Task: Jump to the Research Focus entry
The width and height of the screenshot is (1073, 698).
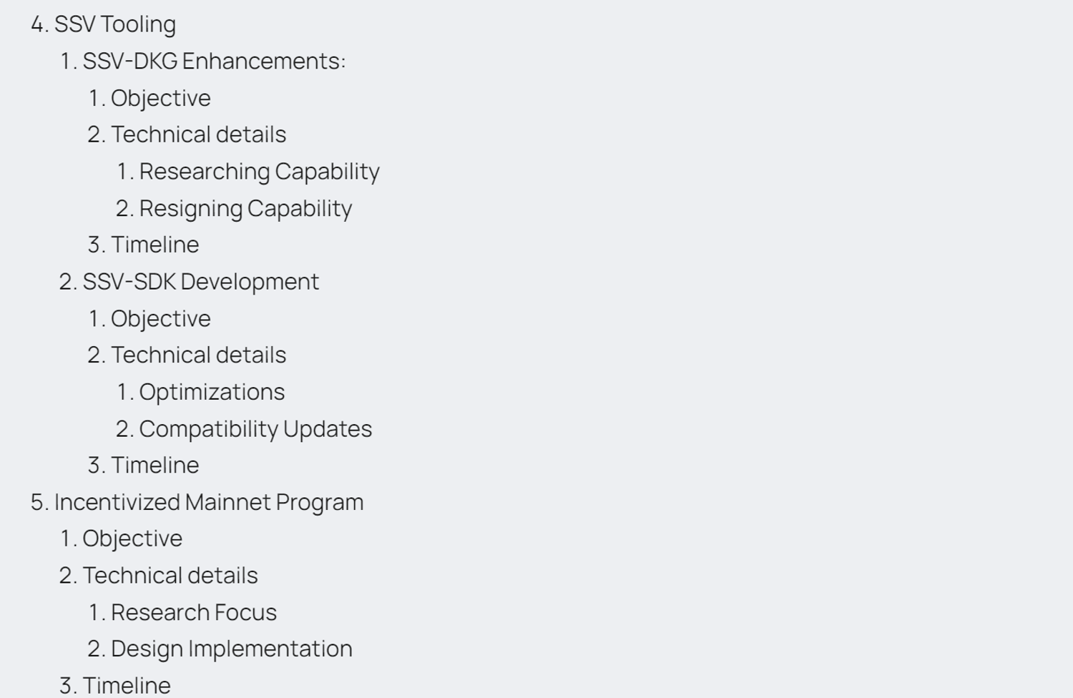Action: pyautogui.click(x=193, y=613)
